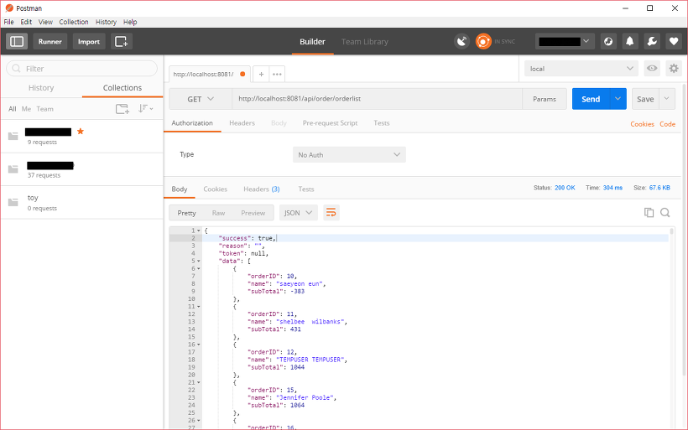Viewport: 688px width, 430px height.
Task: Open the Collection menu
Action: [74, 22]
